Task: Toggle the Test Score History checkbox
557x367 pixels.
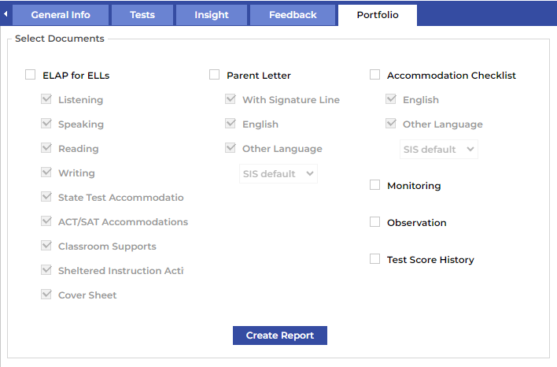Action: click(x=375, y=259)
